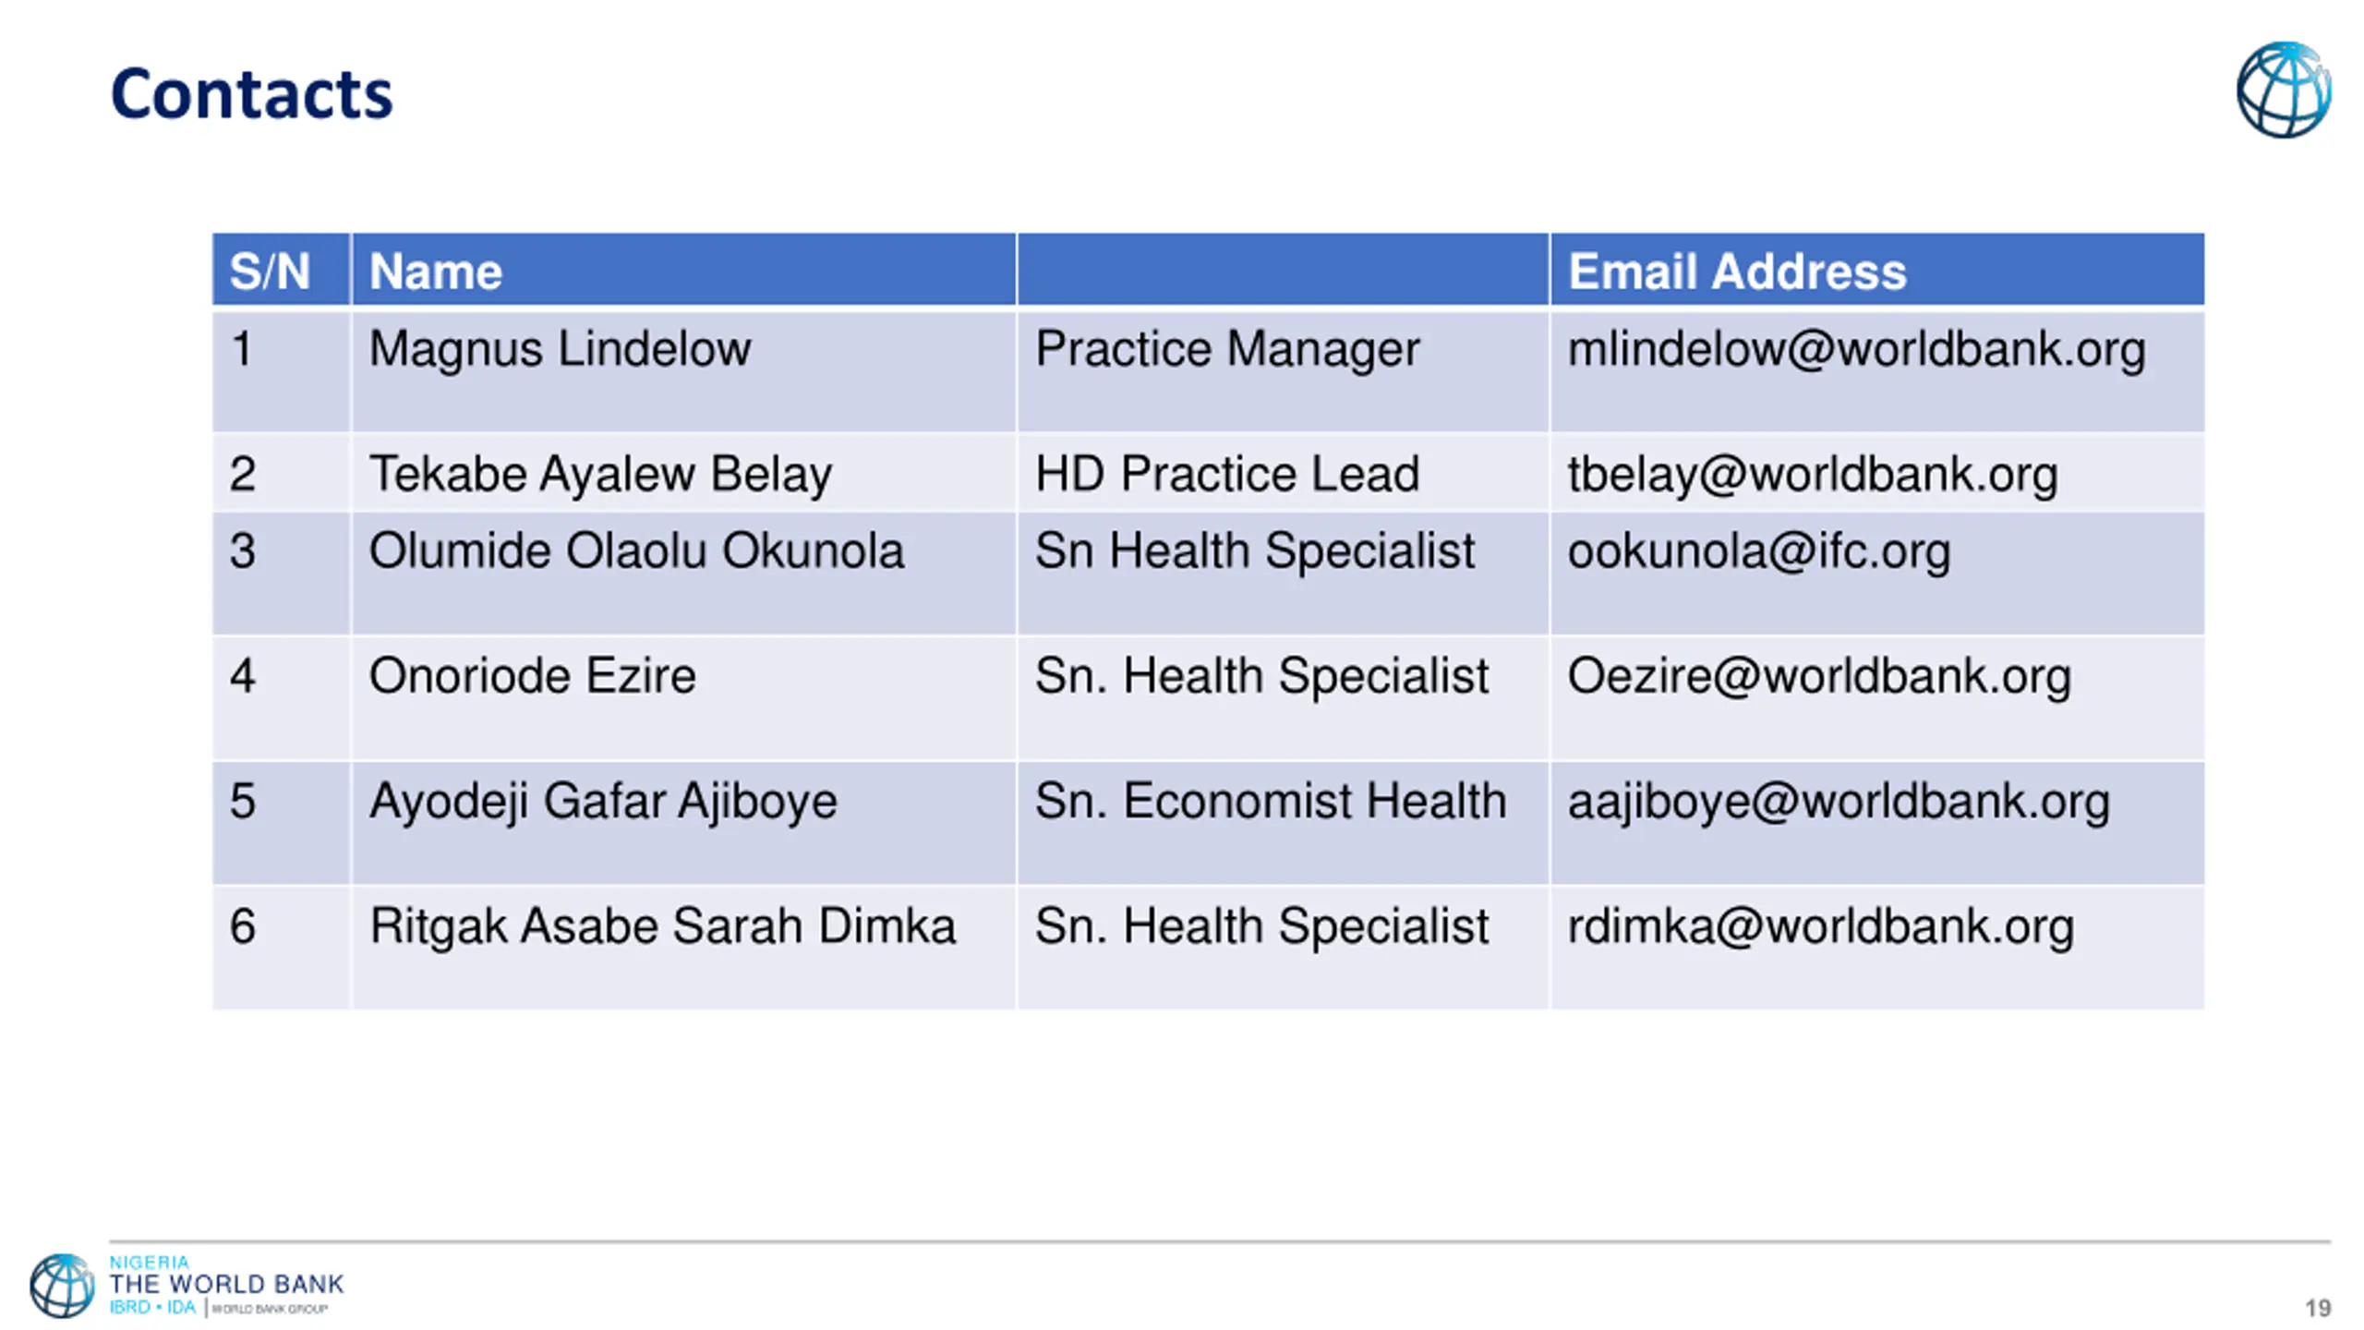The image size is (2364, 1330).
Task: Click the Email Address column header
Action: coord(1737,272)
